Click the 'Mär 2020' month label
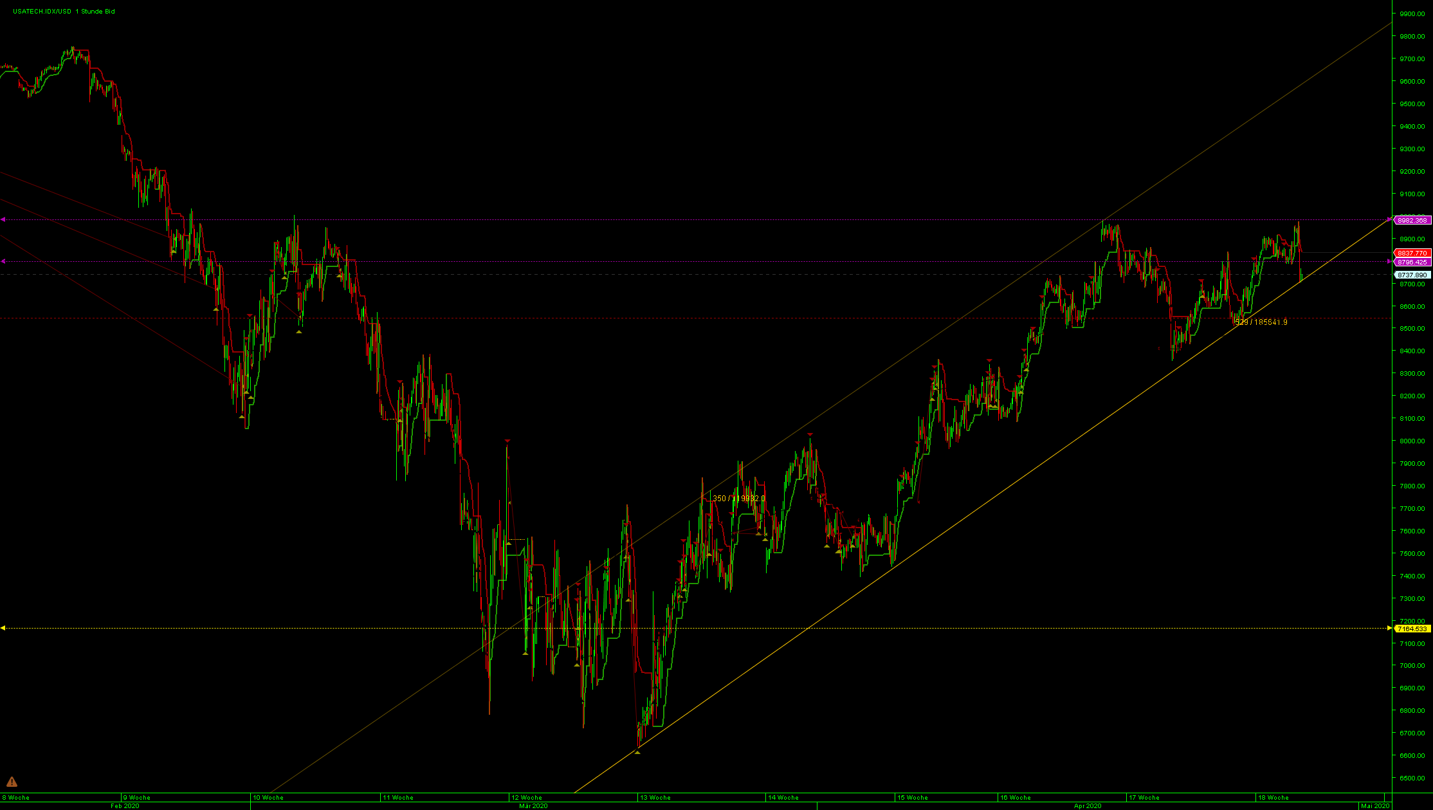The image size is (1433, 810). (533, 805)
